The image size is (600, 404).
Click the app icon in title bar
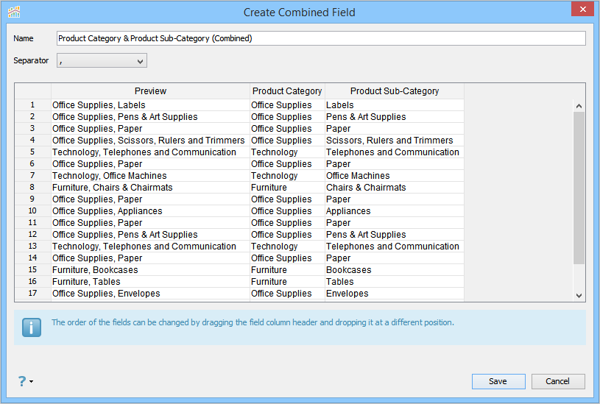(14, 12)
